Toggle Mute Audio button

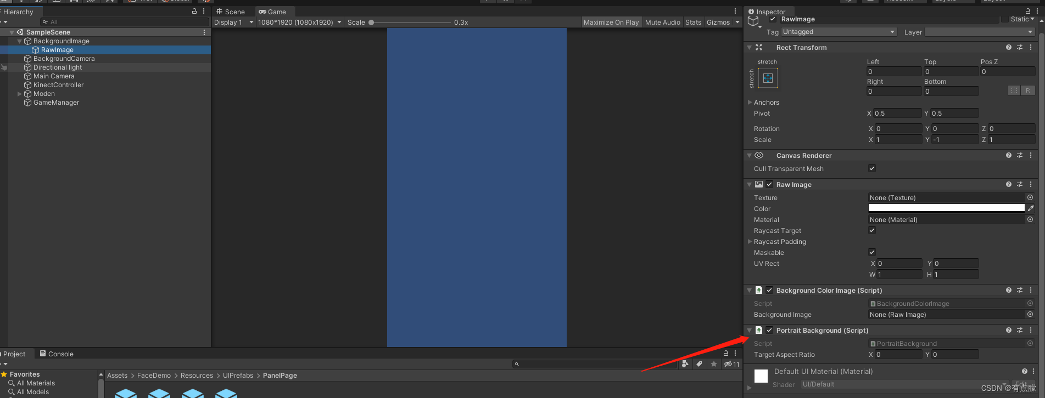663,22
